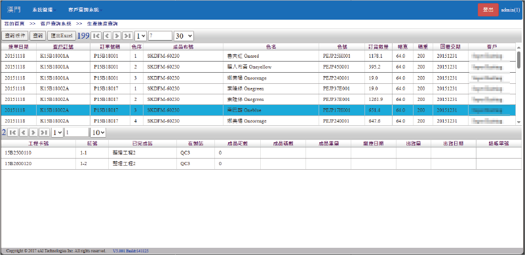Open the 10 rows-per-page dropdown
The height and width of the screenshot is (255, 525).
coord(98,132)
